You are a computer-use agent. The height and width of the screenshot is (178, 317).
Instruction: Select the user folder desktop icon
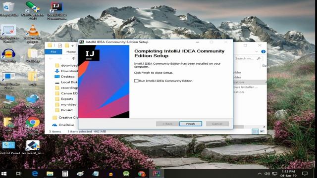(8, 124)
